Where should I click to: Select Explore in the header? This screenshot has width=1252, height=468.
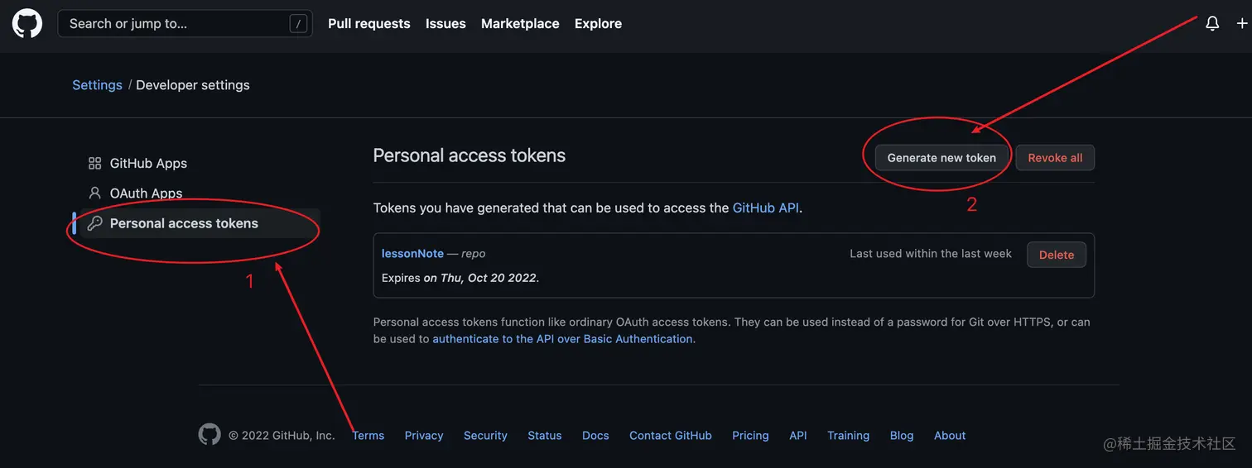pyautogui.click(x=598, y=24)
